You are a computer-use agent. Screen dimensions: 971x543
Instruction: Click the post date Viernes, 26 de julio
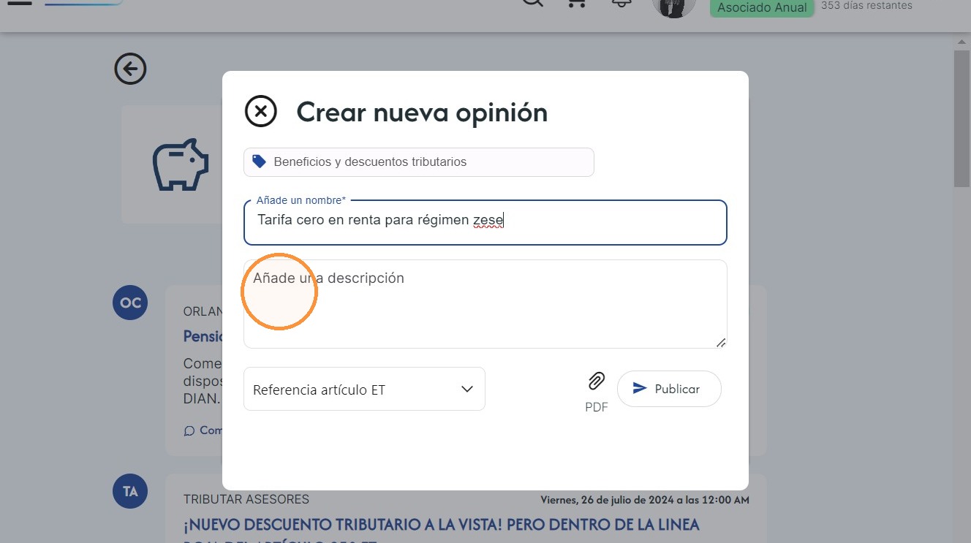[645, 501]
